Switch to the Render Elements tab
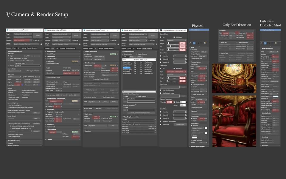 [147, 48]
